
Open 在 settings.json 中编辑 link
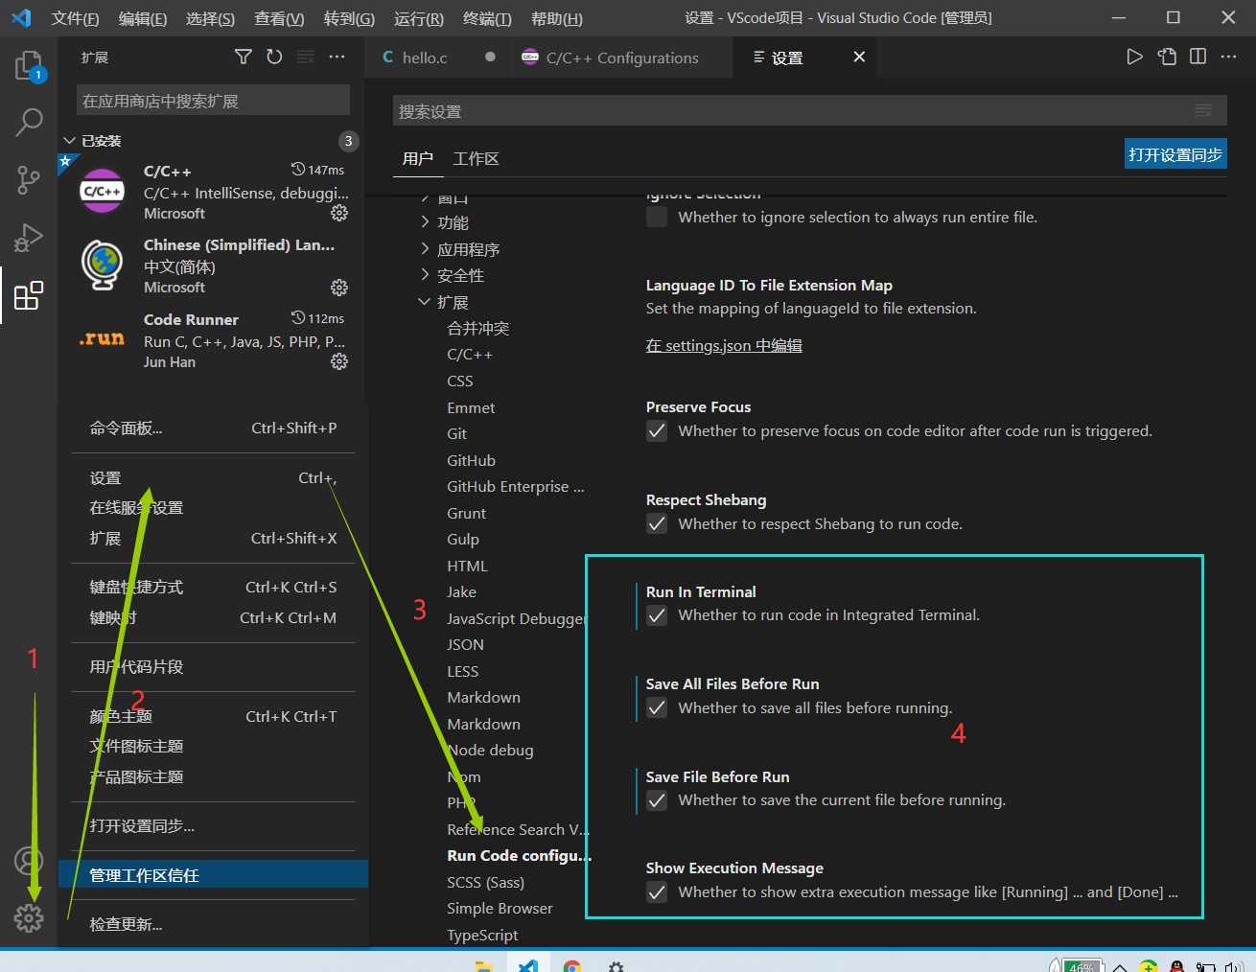coord(724,345)
